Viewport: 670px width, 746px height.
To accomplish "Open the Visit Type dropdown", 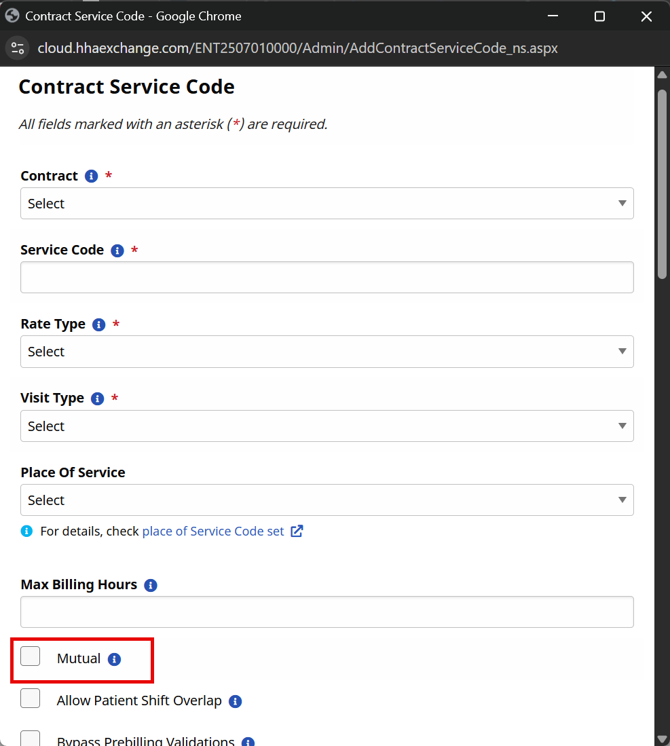I will tap(327, 426).
